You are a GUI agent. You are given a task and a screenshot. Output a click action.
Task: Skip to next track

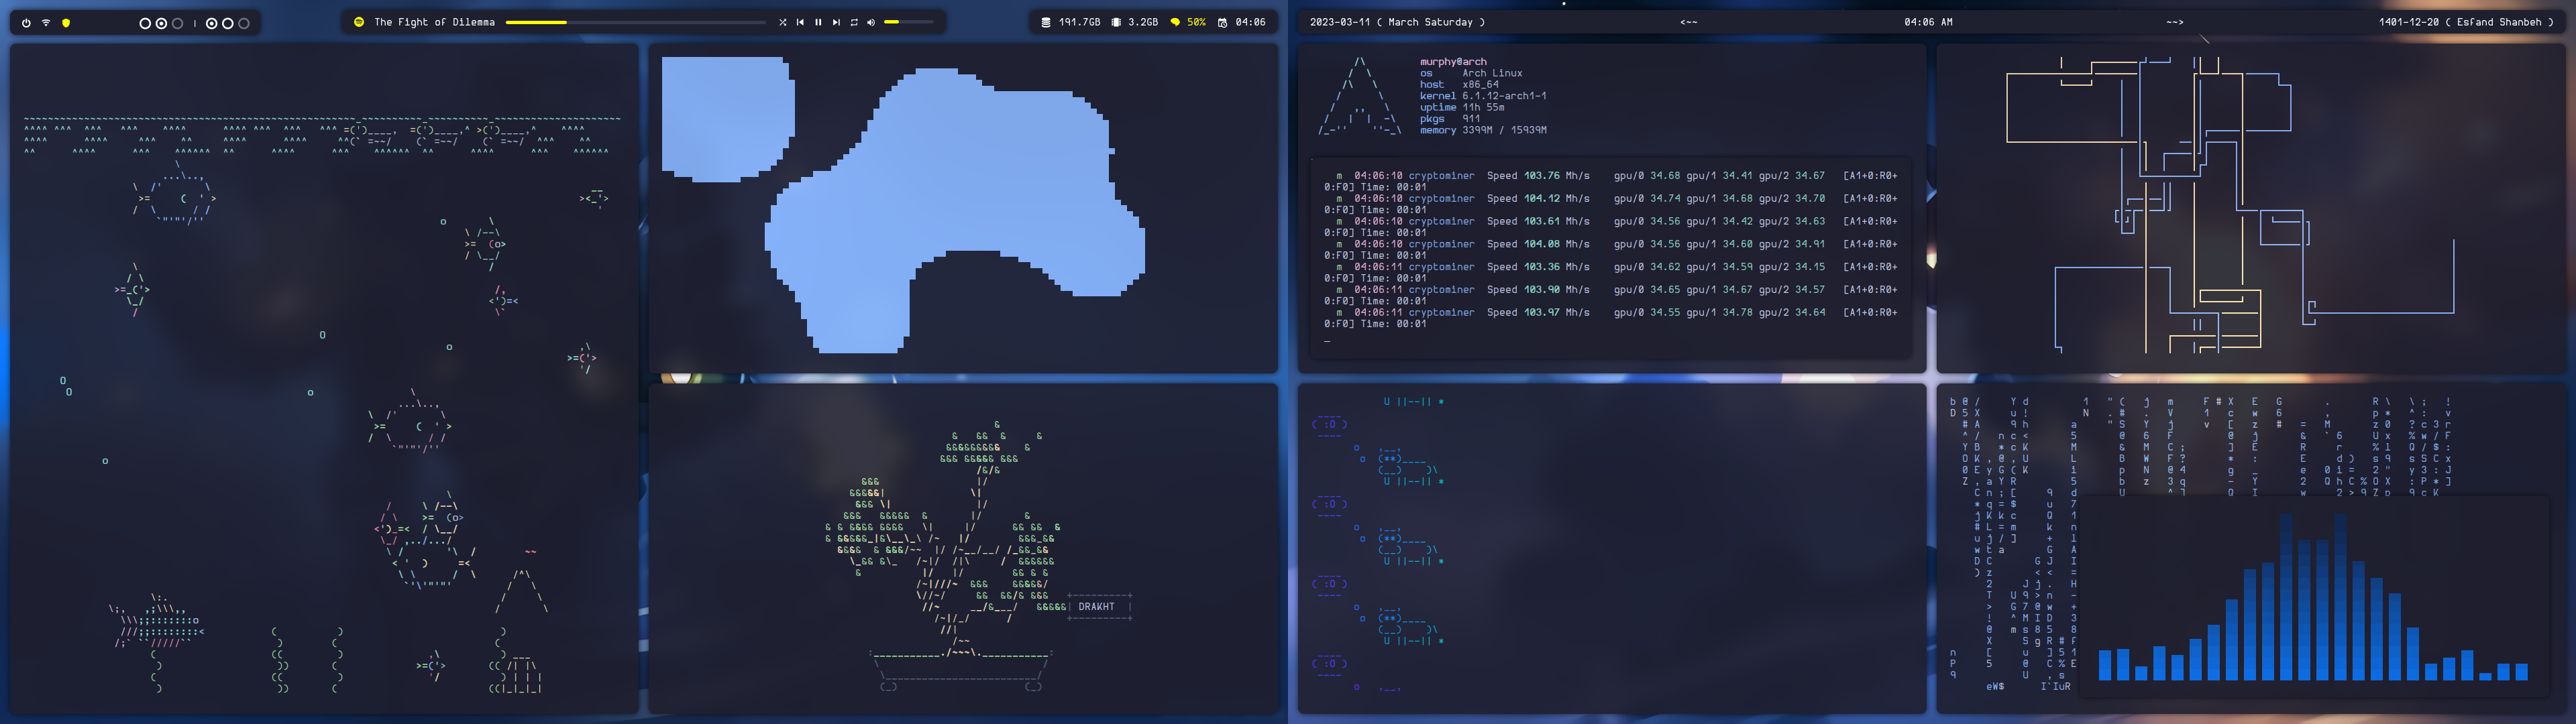tap(836, 22)
